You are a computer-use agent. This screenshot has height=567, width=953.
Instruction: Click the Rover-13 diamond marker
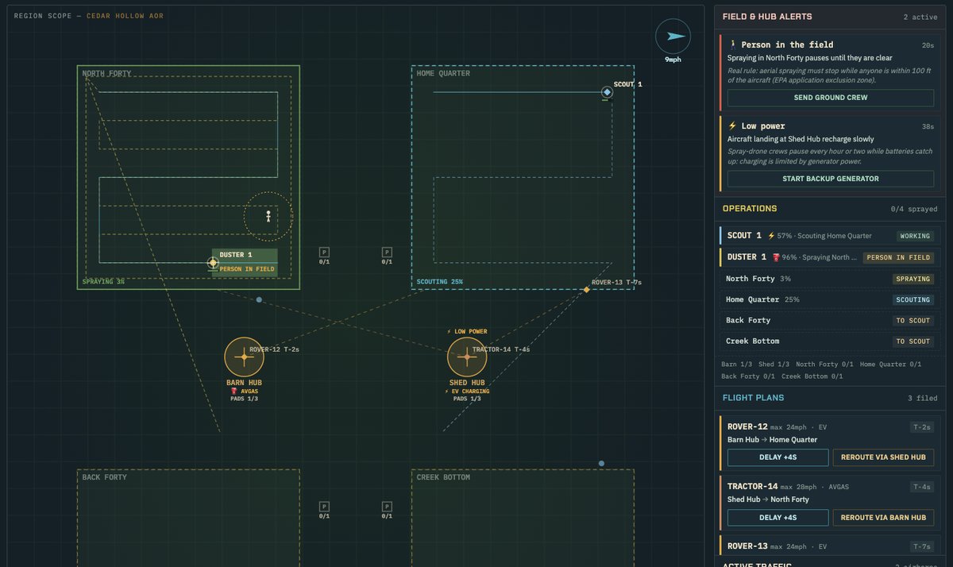(x=587, y=289)
